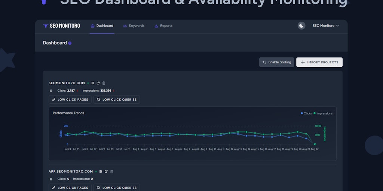This screenshot has height=191, width=383.
Task: Expand the SEO Monitoro account dropdown
Action: tap(326, 26)
